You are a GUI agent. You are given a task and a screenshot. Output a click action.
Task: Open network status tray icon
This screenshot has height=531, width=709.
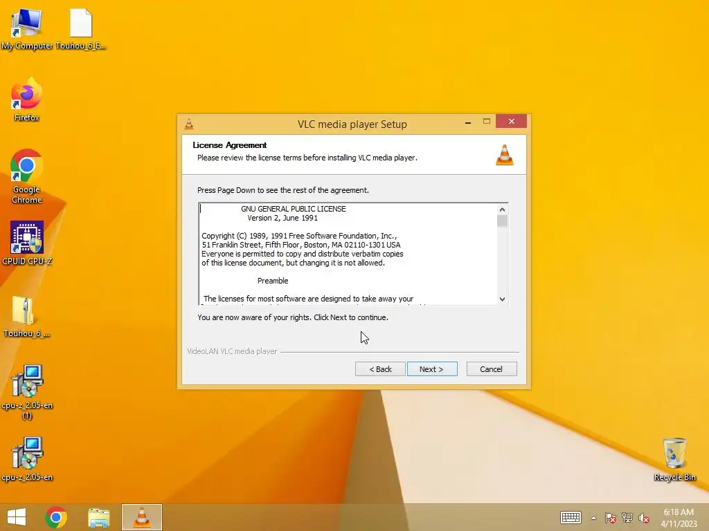627,518
